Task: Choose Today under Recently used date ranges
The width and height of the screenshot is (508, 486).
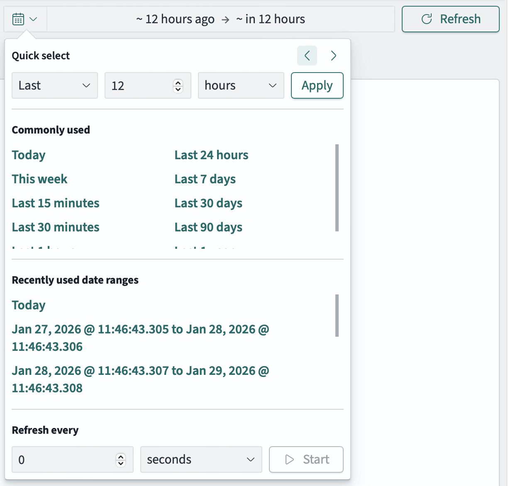Action: [29, 305]
